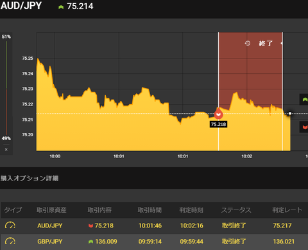Screen dimensions: 308x250
Task: Click AUD/JPY in the trade table
Action: (x=50, y=226)
